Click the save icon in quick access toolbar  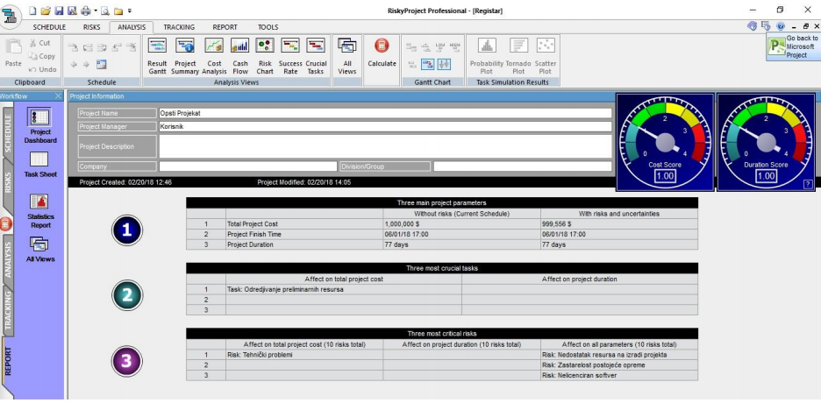click(59, 11)
